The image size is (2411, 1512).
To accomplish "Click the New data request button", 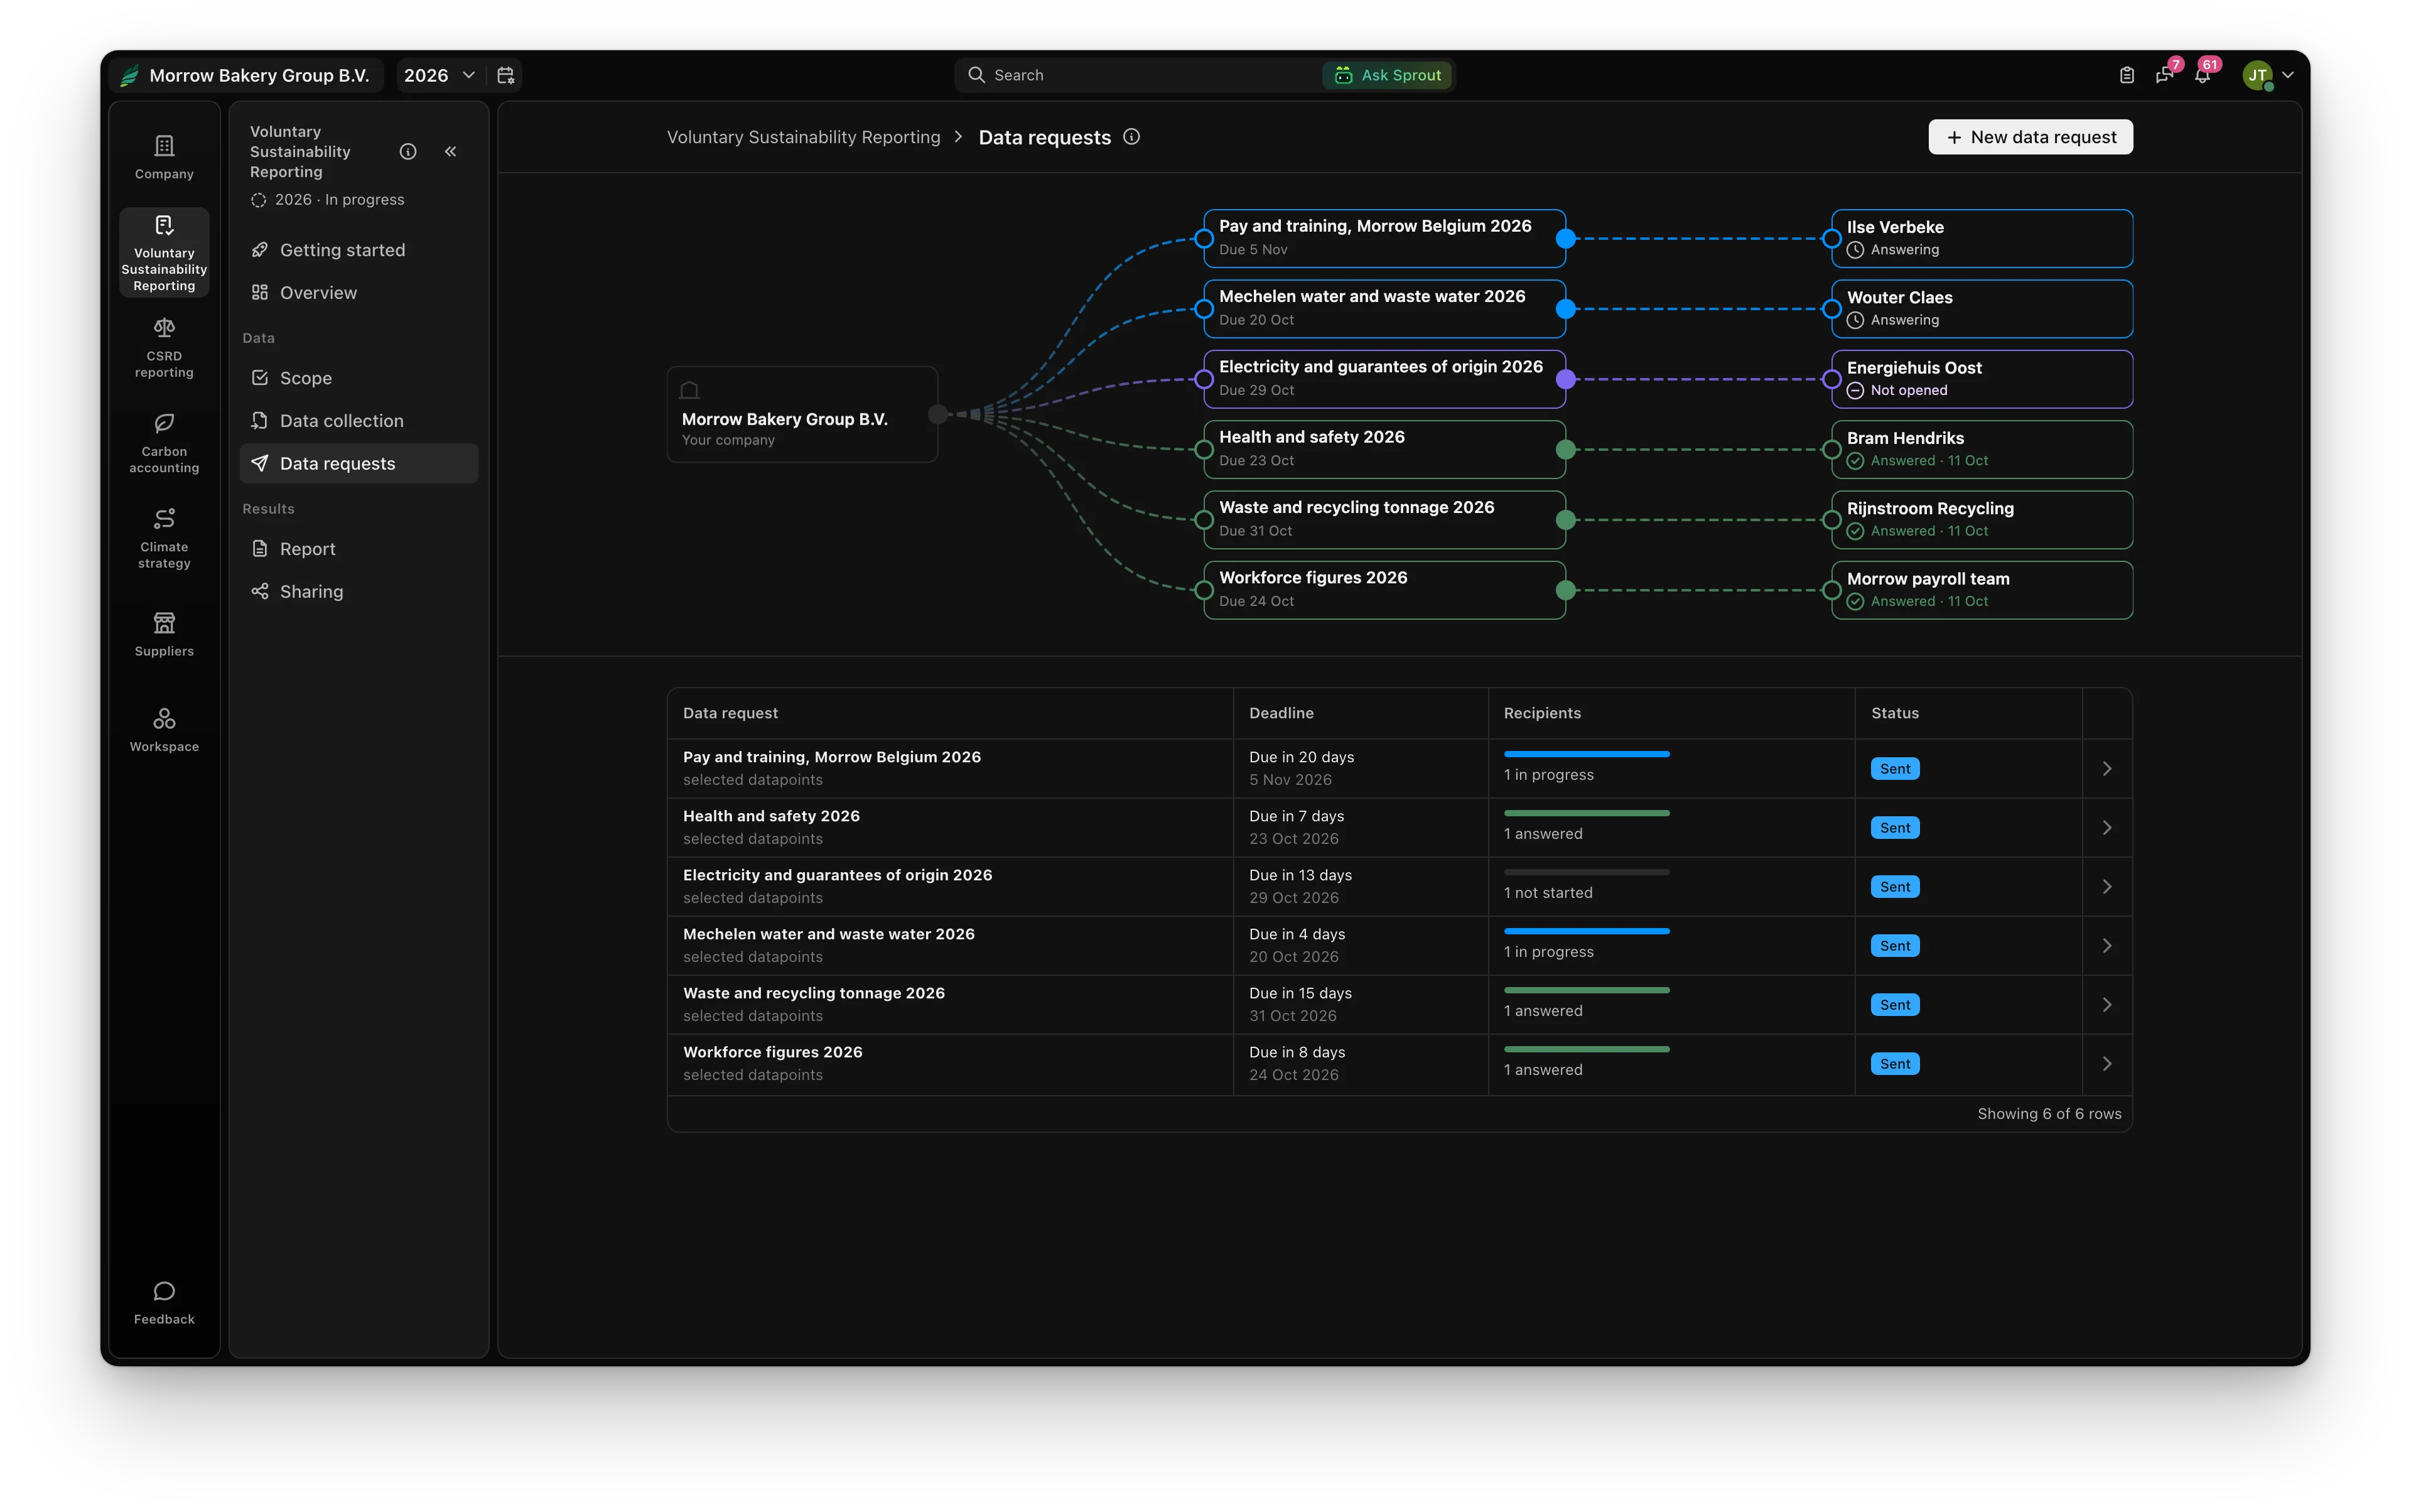I will click(2030, 137).
